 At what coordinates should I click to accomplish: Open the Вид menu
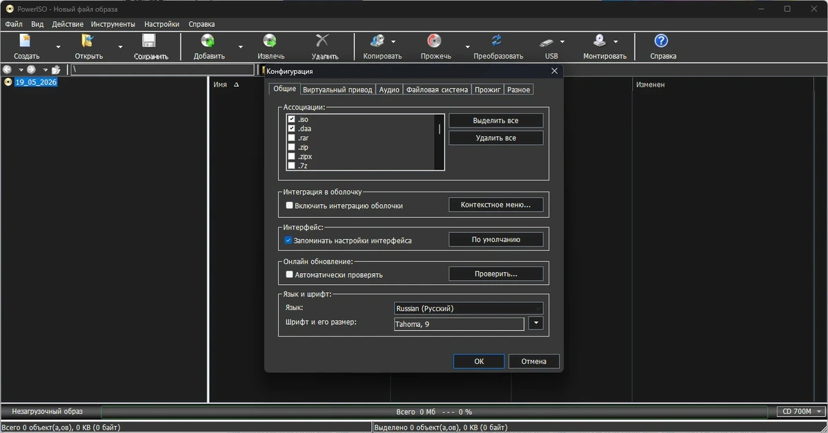[x=37, y=24]
